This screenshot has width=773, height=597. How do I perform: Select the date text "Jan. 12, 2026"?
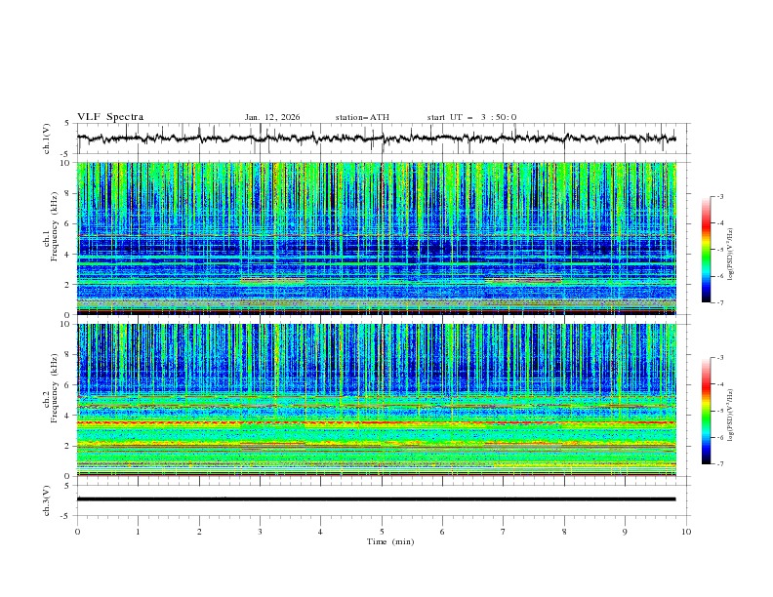point(272,117)
